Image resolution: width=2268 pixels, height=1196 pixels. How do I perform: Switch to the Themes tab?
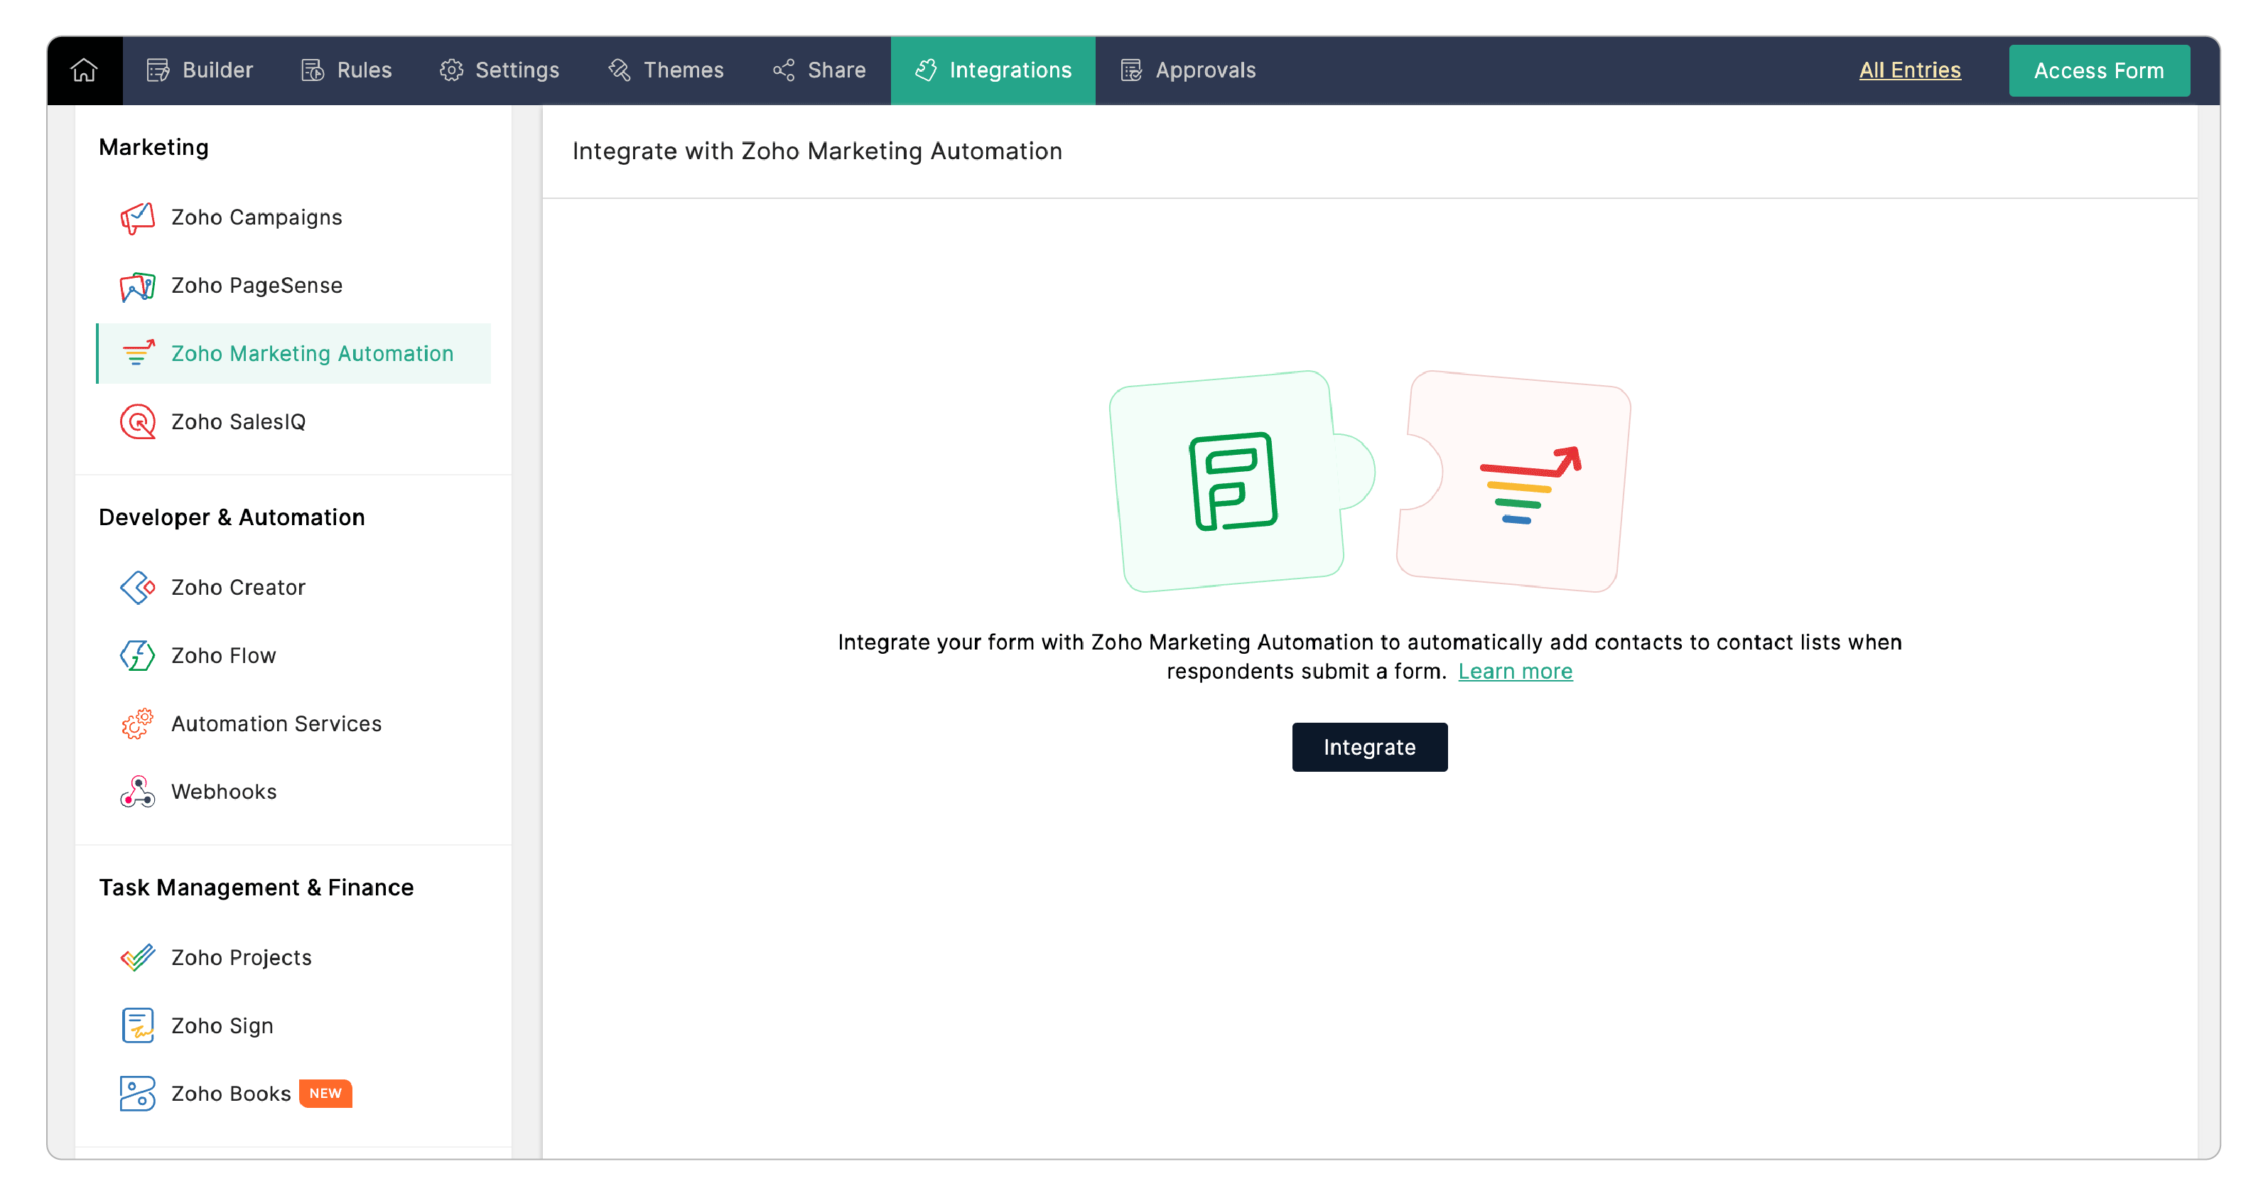click(666, 70)
